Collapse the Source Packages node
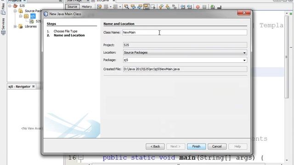This screenshot has width=294, height=165. [15, 11]
